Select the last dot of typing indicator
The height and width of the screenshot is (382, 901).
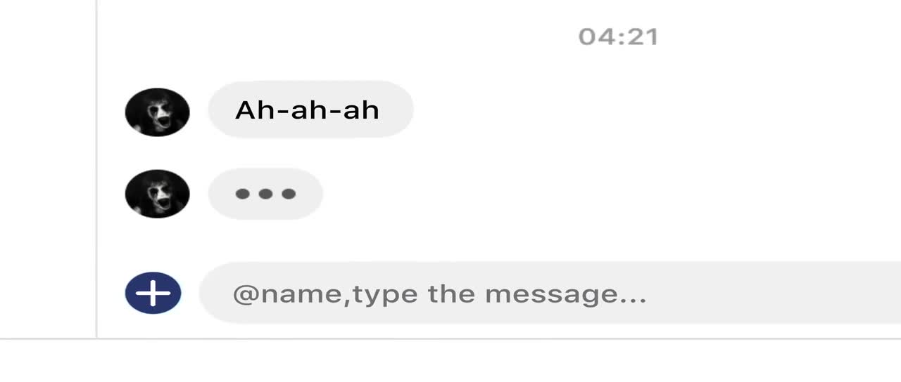point(289,194)
